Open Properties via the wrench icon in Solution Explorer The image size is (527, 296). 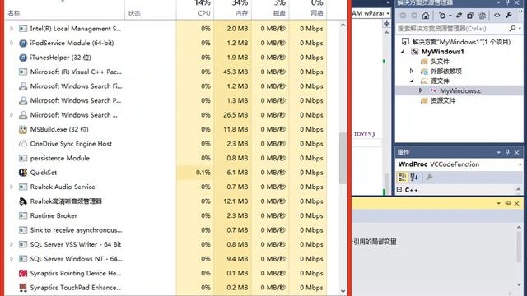[509, 16]
